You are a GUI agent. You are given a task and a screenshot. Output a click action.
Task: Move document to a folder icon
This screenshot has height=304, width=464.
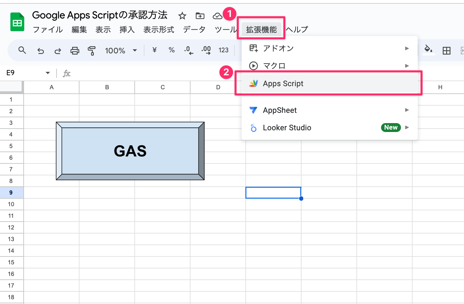tap(200, 16)
